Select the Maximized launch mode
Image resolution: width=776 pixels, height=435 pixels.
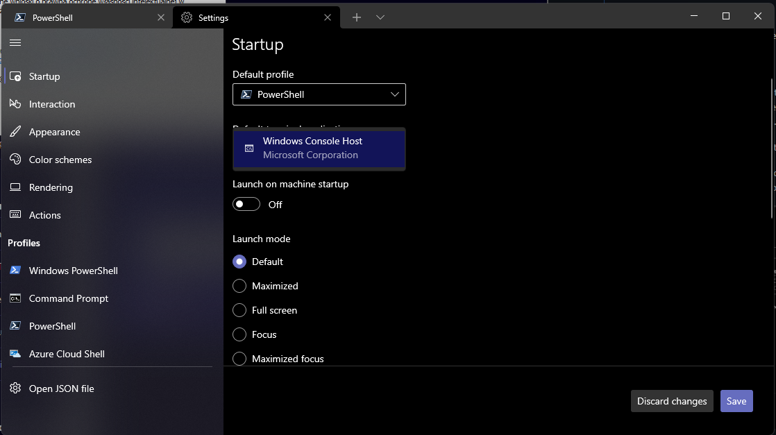tap(239, 286)
